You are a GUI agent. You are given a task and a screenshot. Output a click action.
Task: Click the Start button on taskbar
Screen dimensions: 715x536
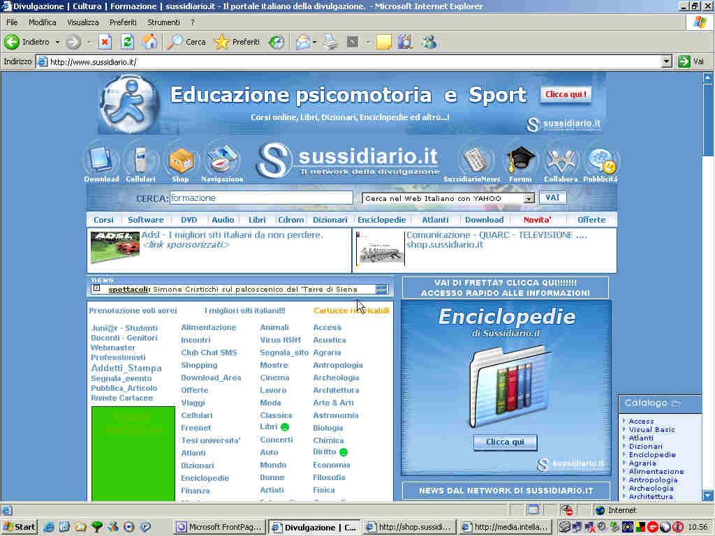[x=20, y=527]
